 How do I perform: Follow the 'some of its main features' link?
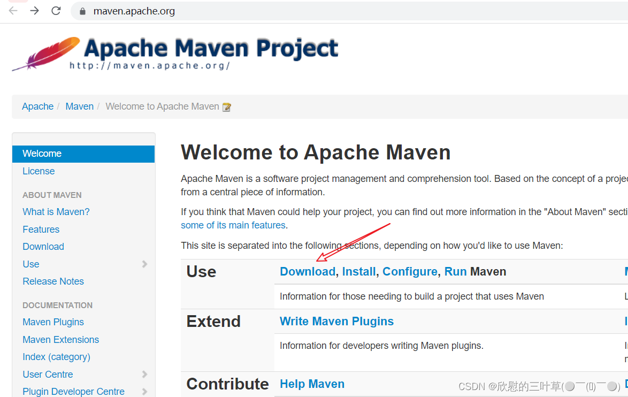pos(233,225)
